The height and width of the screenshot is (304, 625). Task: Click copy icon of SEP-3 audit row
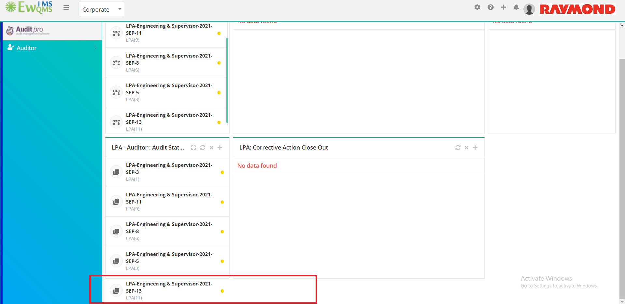[x=116, y=172]
